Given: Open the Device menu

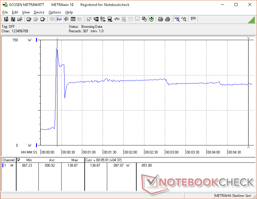Looking at the screenshot, I should [x=39, y=12].
